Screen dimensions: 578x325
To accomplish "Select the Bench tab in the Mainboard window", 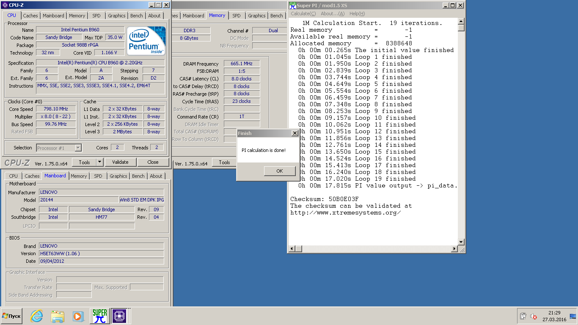I will click(x=138, y=176).
